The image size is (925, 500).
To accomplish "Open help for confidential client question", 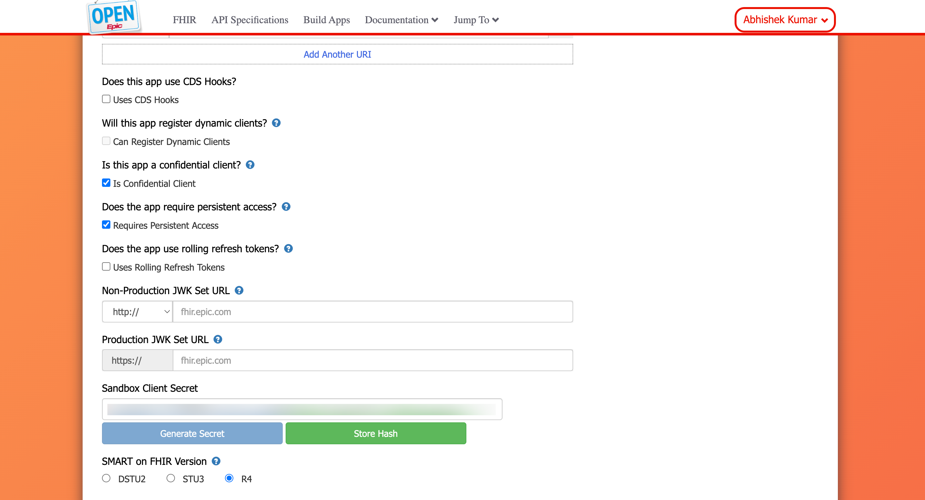I will tap(250, 165).
